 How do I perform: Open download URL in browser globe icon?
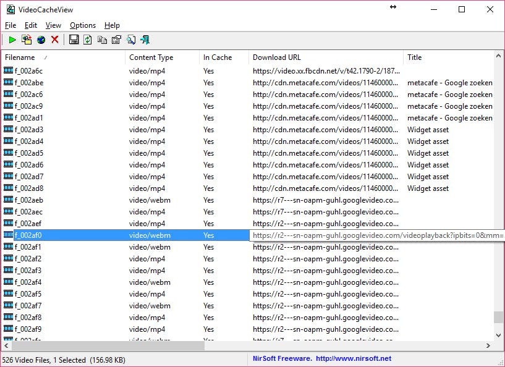pyautogui.click(x=41, y=40)
